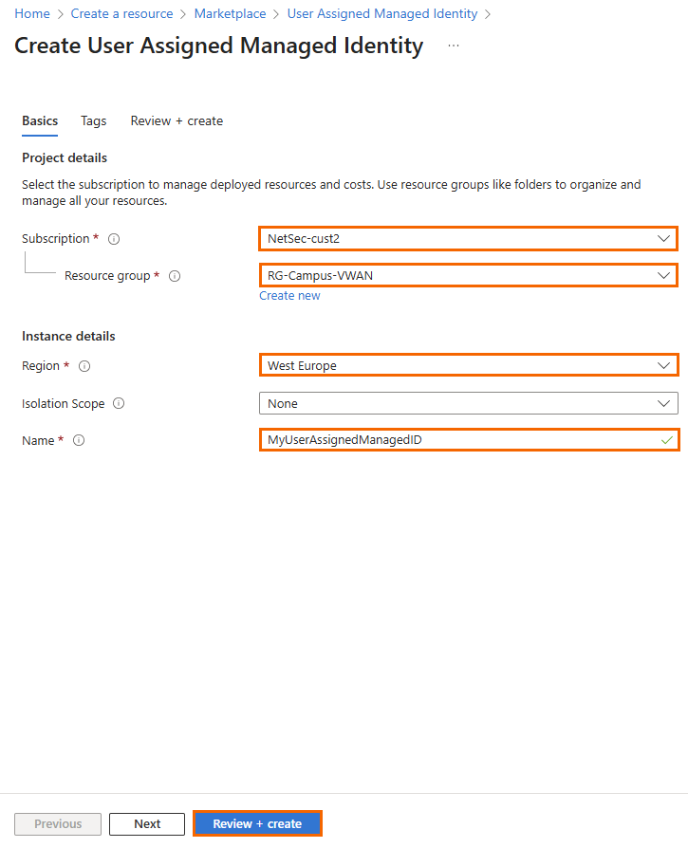Image resolution: width=688 pixels, height=848 pixels.
Task: Click the Name field info icon
Action: point(78,440)
